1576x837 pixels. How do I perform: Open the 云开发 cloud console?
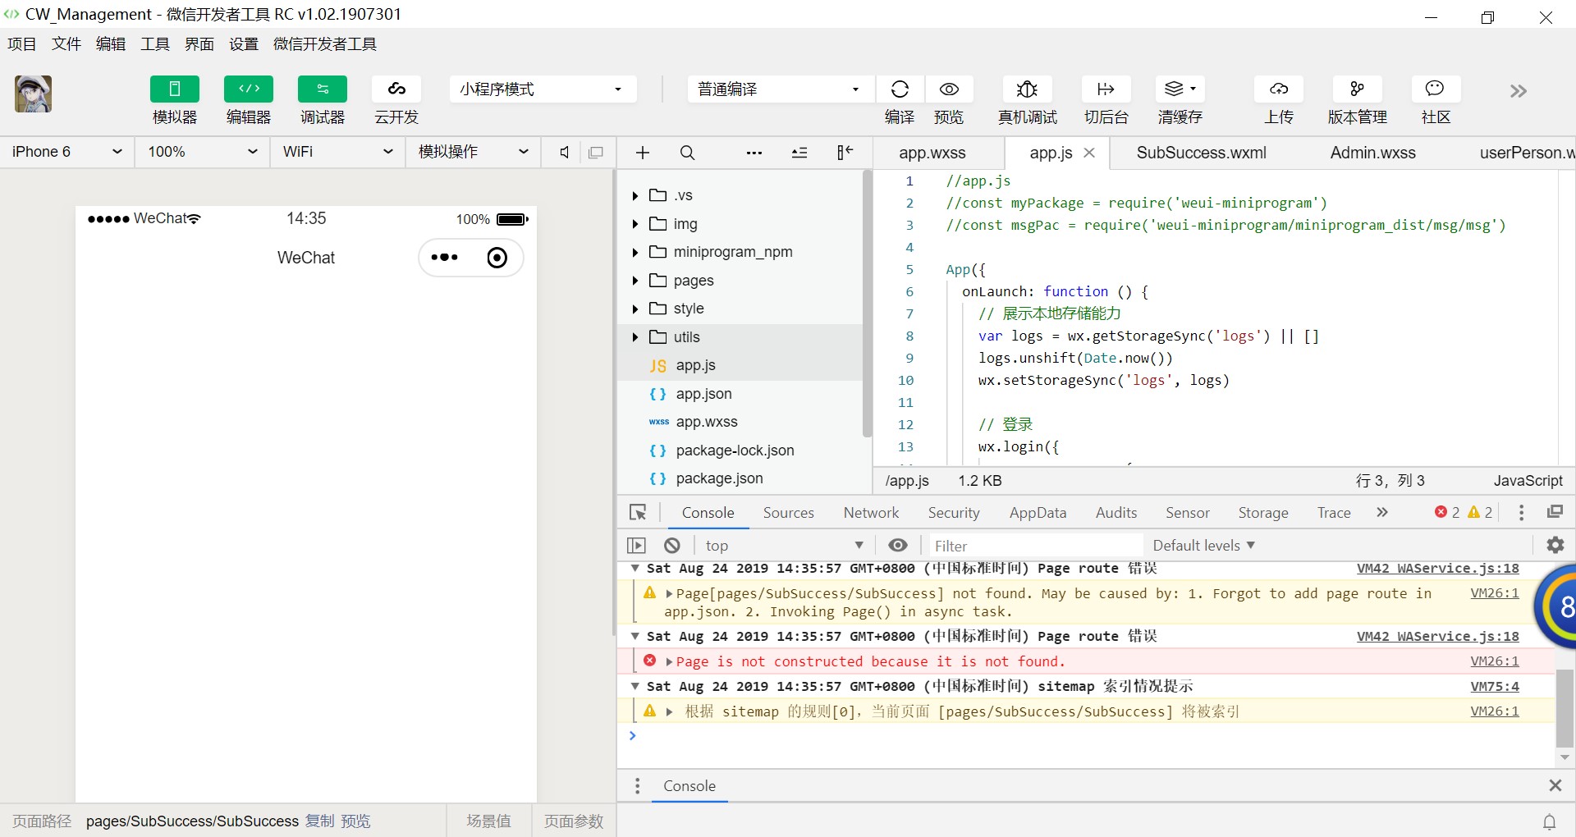(x=396, y=100)
